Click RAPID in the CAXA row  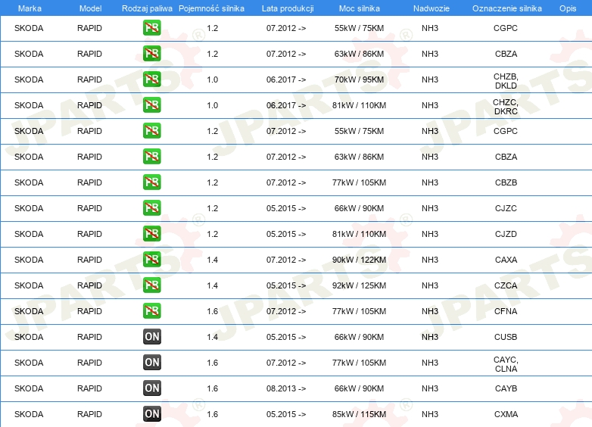[89, 260]
